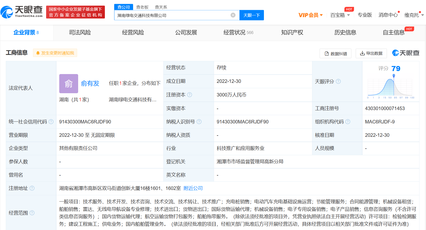Click the TianYanCha logo icon
The height and width of the screenshot is (230, 426).
click(7, 12)
